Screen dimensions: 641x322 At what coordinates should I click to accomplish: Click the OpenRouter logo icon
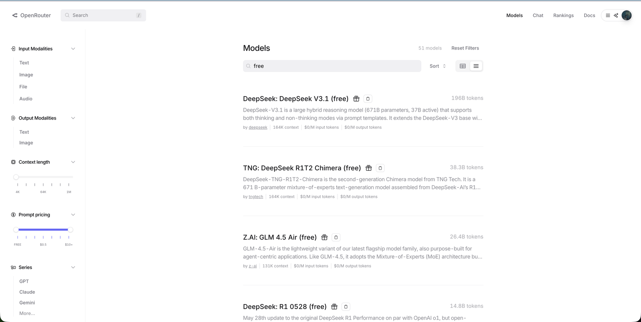click(x=15, y=15)
